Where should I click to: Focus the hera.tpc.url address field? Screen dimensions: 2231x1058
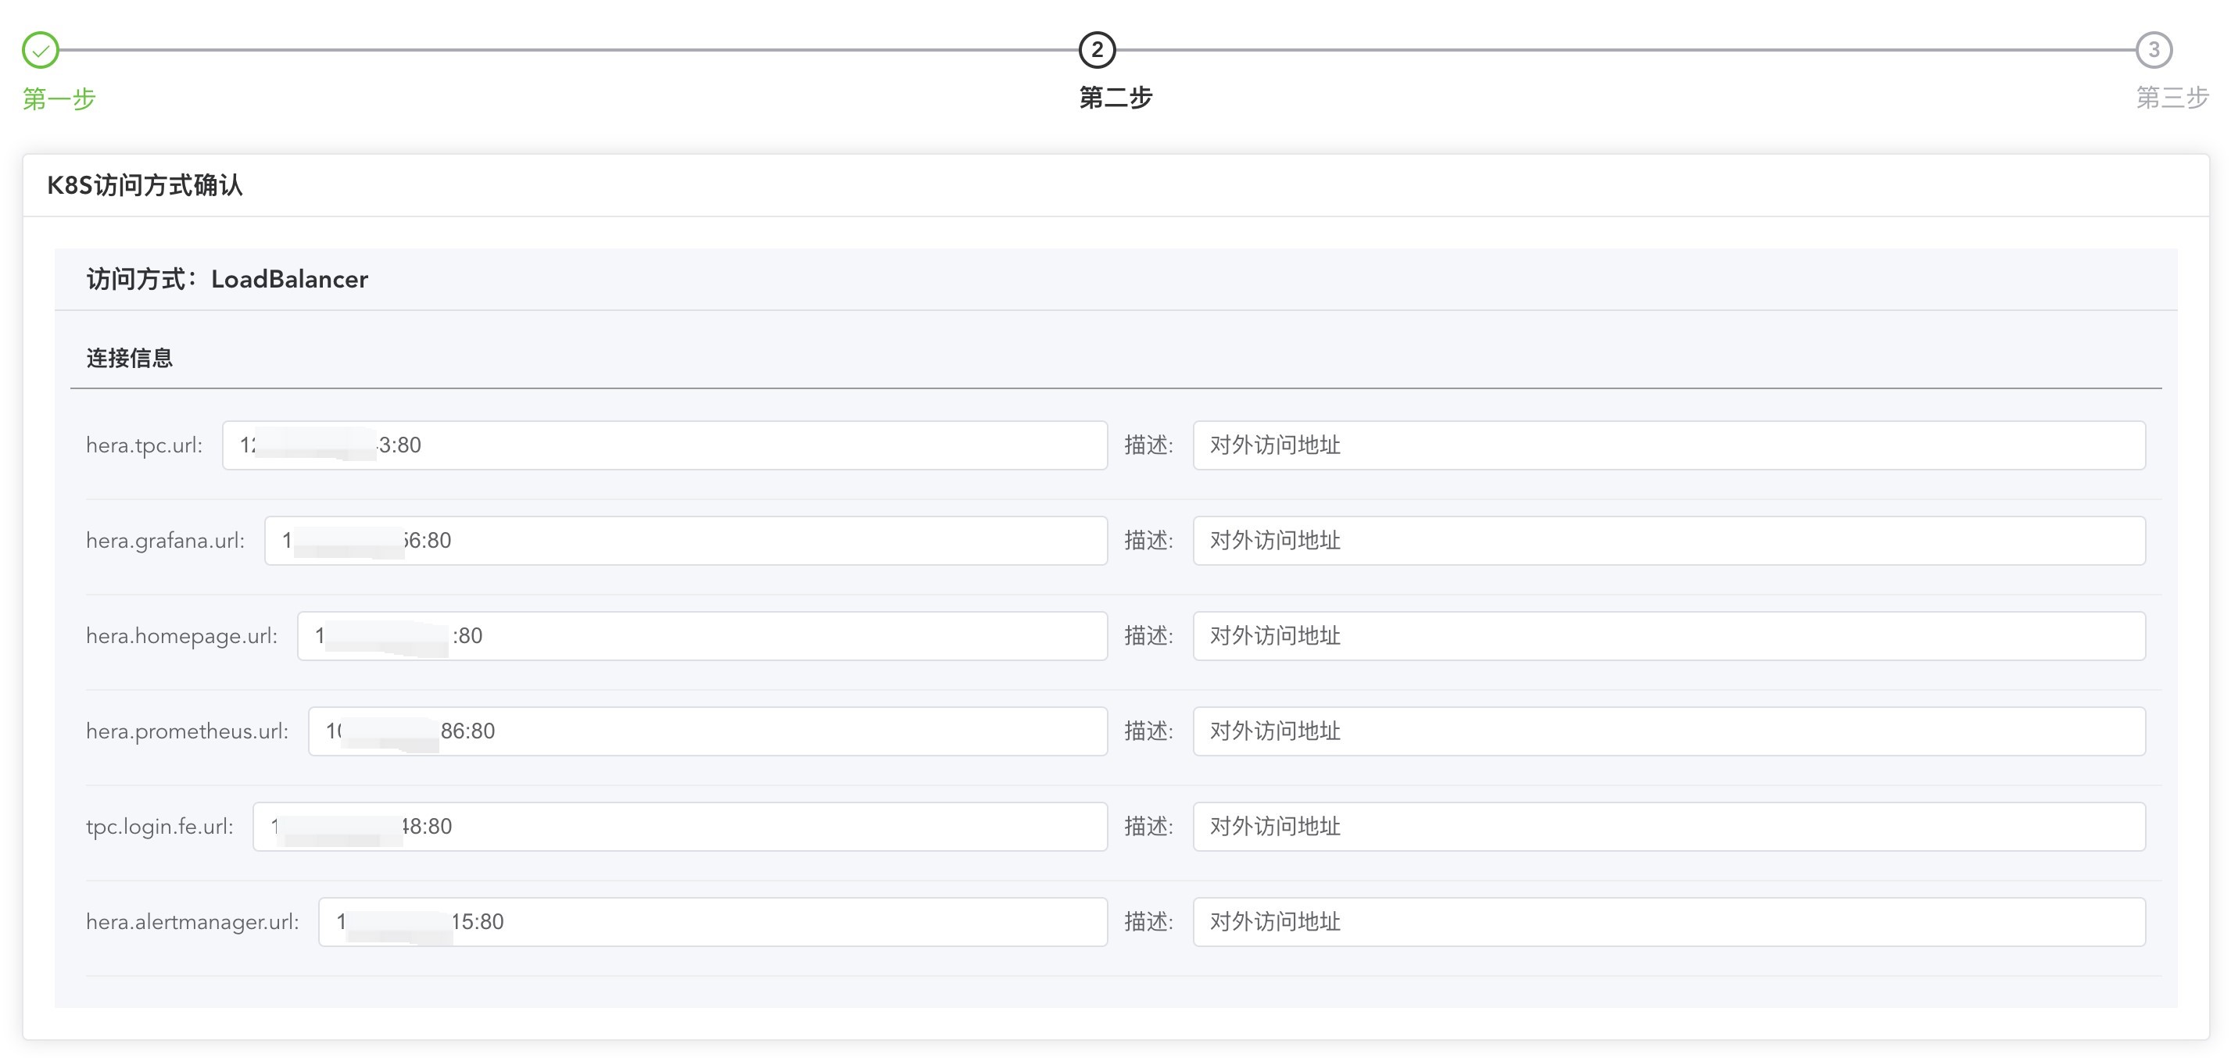664,445
